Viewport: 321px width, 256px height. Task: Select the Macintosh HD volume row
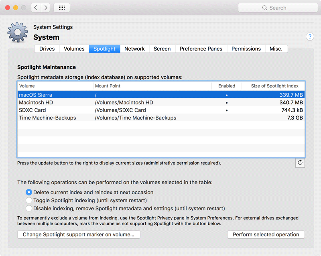161,102
